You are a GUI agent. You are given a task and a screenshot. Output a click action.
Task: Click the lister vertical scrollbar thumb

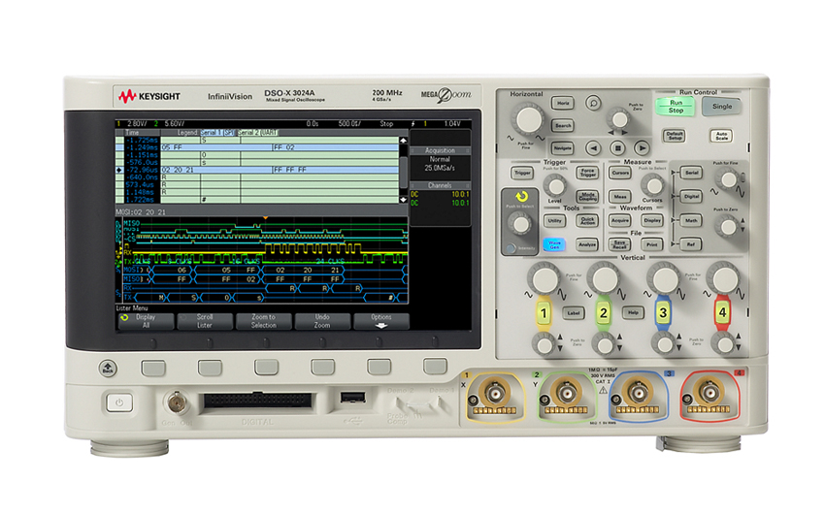tap(404, 173)
